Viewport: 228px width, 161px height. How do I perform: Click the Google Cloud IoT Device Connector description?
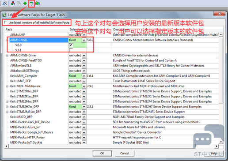pyautogui.click(x=137, y=132)
